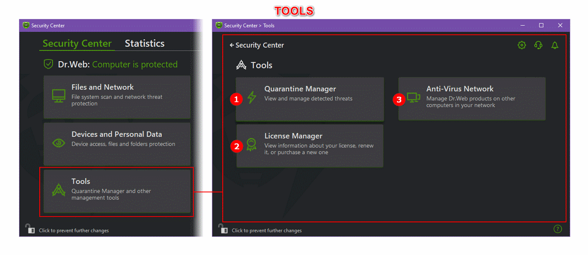Open settings gear in Tools window
The height and width of the screenshot is (255, 588).
522,45
